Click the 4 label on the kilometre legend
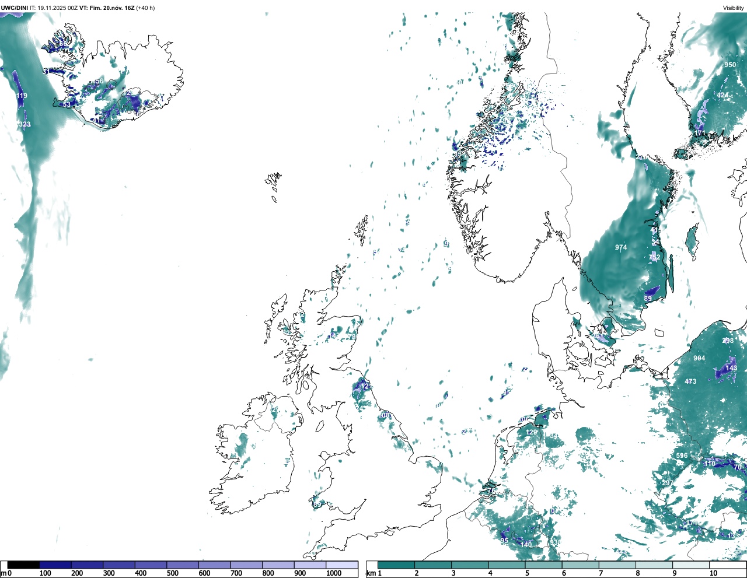Screen dimensions: 747x578 click(490, 573)
